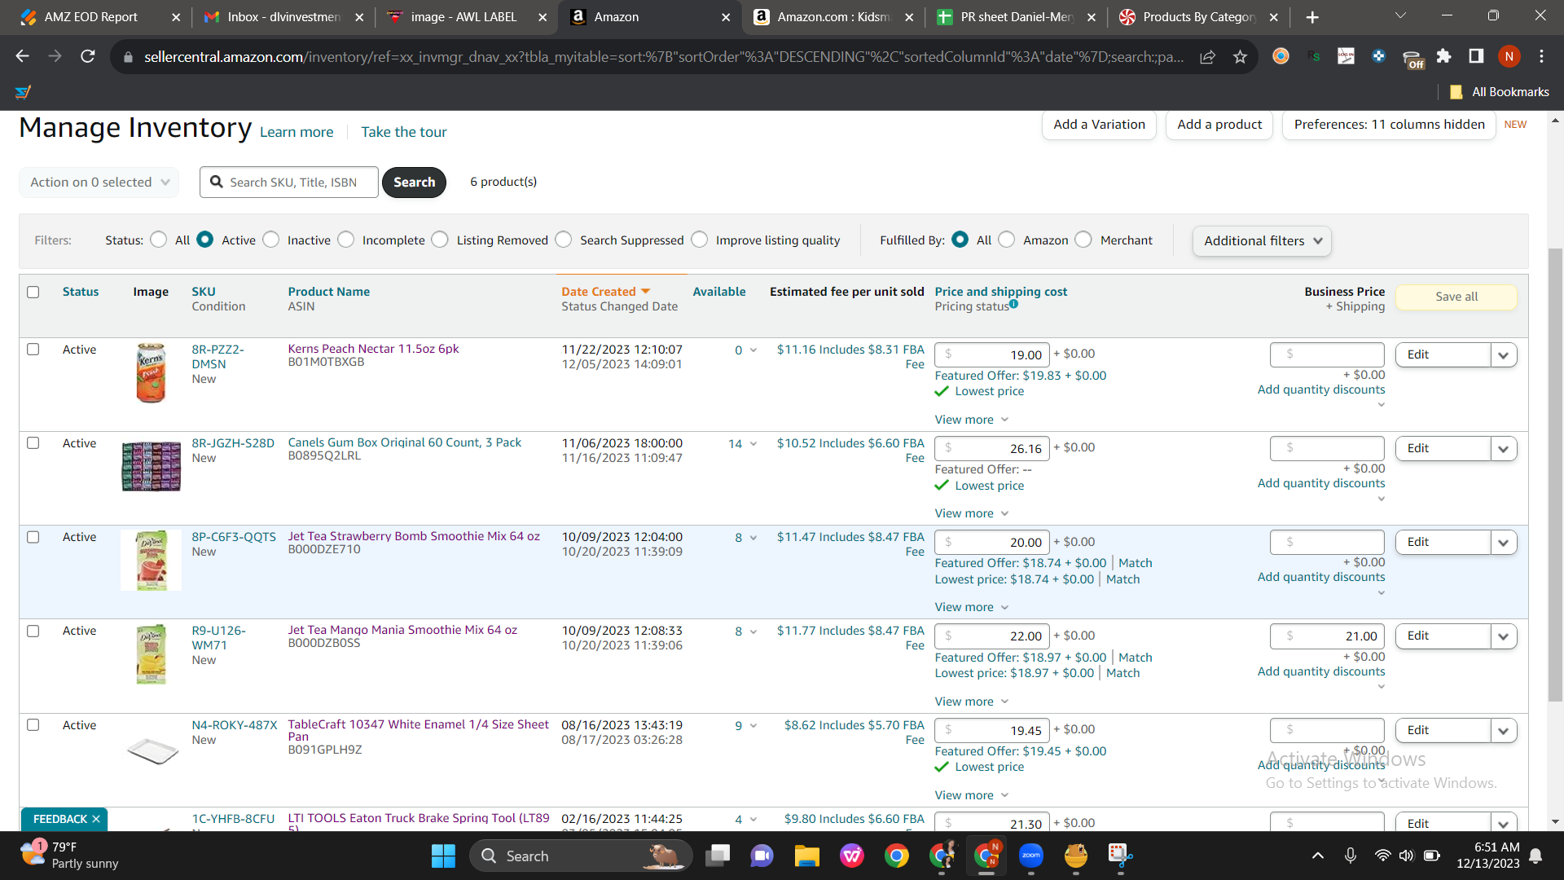Open Preferences: 11 columns hidden

(x=1389, y=124)
